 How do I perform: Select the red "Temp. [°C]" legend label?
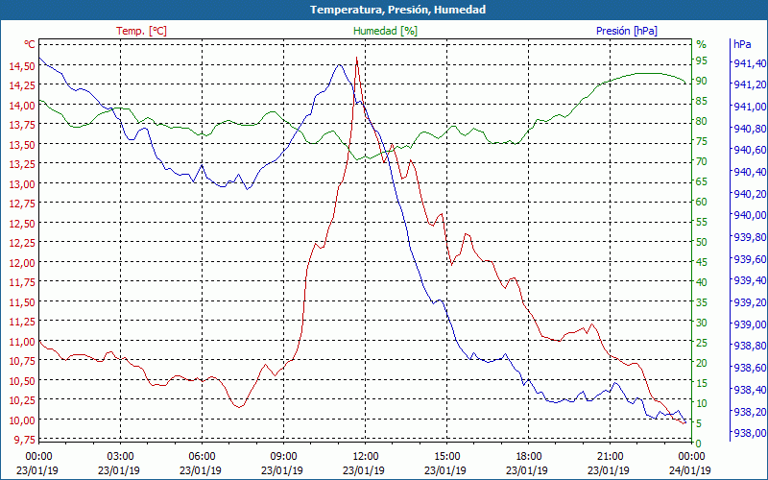point(141,31)
